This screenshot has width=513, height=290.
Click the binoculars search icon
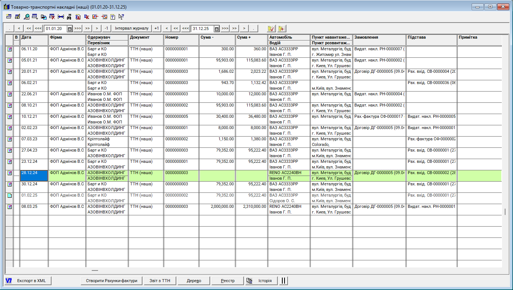click(69, 17)
